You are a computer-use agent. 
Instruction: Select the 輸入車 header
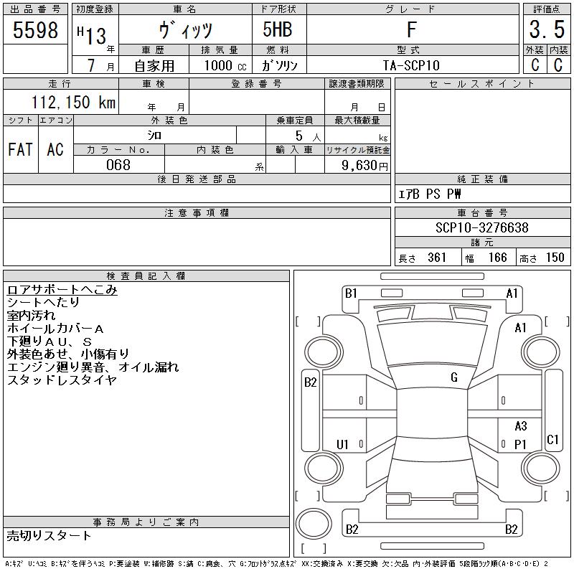click(x=295, y=150)
